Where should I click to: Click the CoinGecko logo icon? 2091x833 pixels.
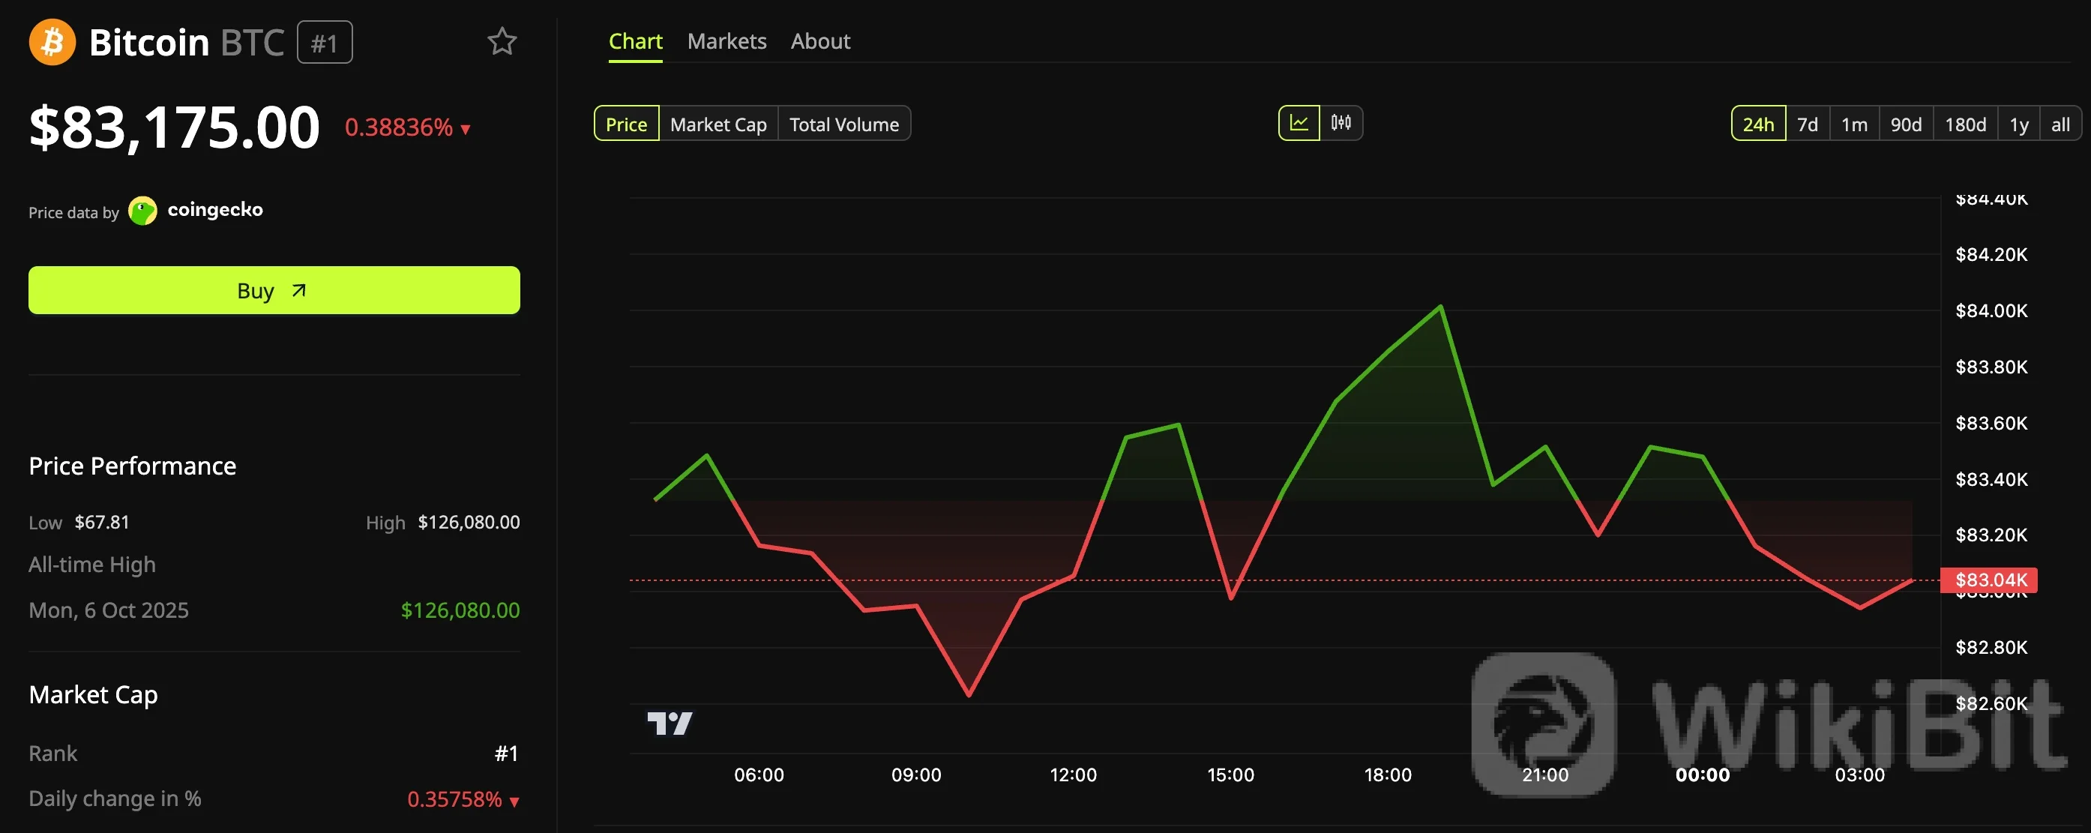[x=143, y=211]
